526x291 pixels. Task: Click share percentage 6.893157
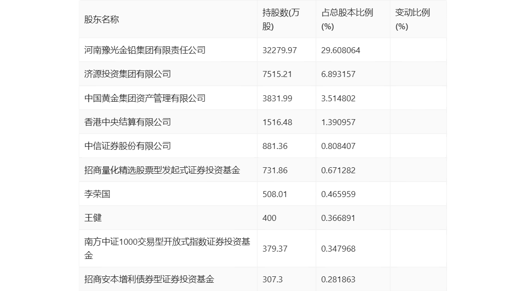pos(338,74)
